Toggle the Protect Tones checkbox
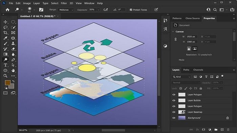The height and width of the screenshot is (133, 237). [x=131, y=10]
